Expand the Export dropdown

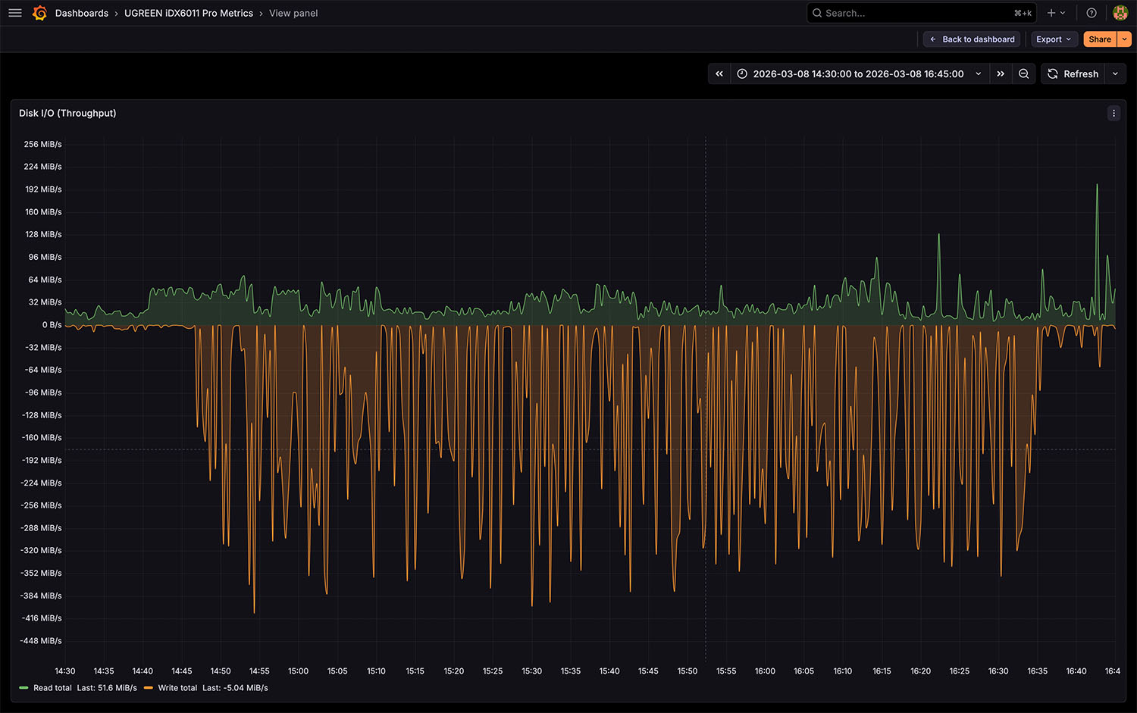pyautogui.click(x=1054, y=39)
